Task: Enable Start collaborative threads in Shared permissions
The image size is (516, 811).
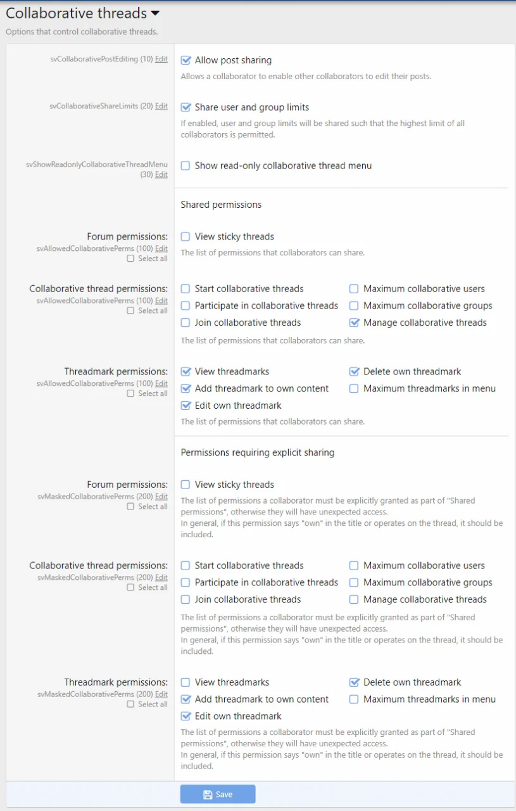Action: coord(186,288)
